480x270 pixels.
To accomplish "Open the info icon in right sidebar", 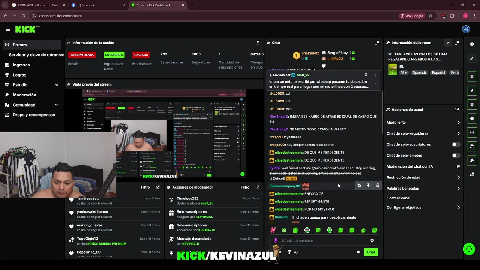I will pos(472,44).
